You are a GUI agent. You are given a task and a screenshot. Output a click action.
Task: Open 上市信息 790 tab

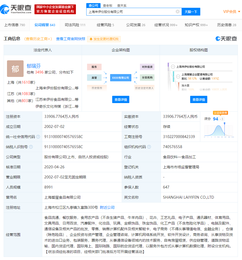15,25
